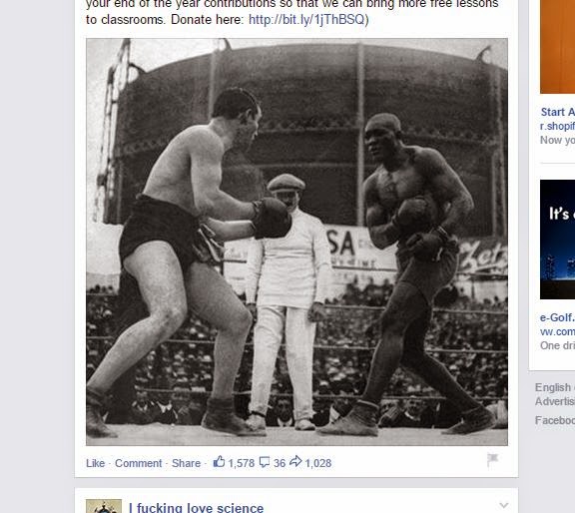Click the flag report icon on the post
This screenshot has width=575, height=513.
pyautogui.click(x=493, y=460)
